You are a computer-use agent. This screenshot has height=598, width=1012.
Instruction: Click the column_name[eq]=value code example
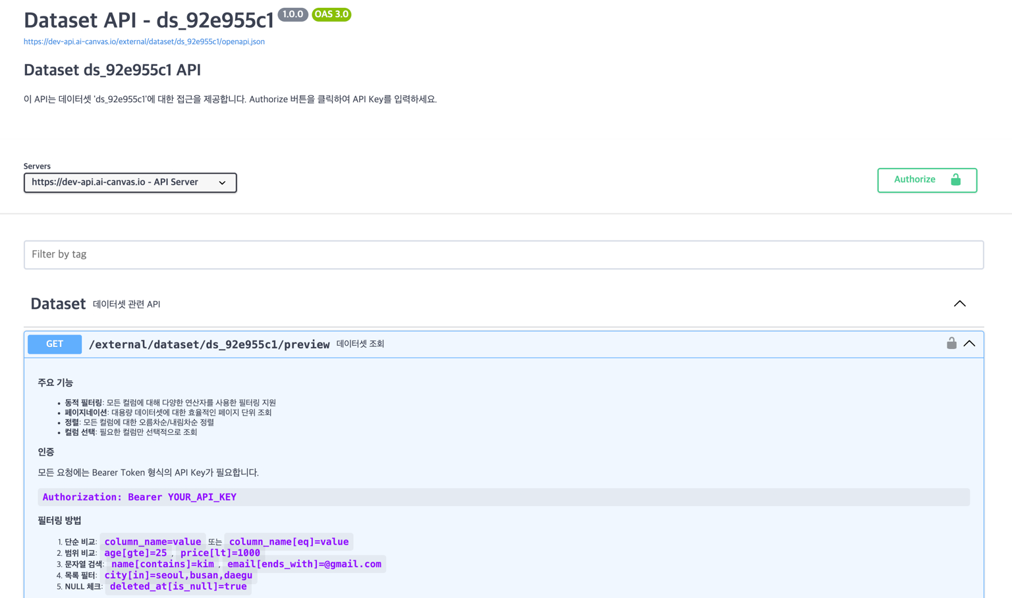point(289,542)
